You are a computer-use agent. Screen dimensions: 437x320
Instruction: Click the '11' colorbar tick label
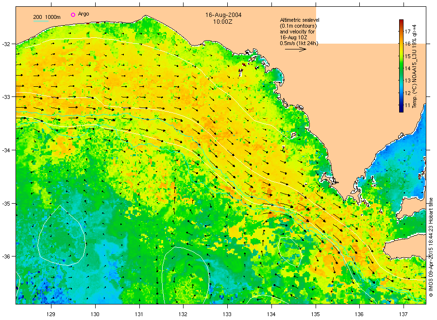(x=408, y=105)
